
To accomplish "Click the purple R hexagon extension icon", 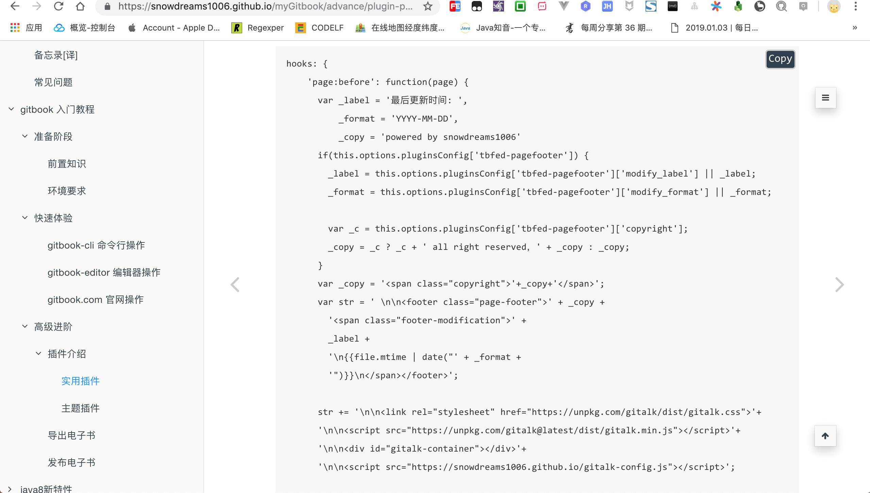I will [x=585, y=6].
